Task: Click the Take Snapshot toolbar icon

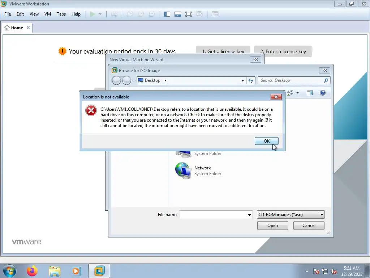Action: [130, 14]
